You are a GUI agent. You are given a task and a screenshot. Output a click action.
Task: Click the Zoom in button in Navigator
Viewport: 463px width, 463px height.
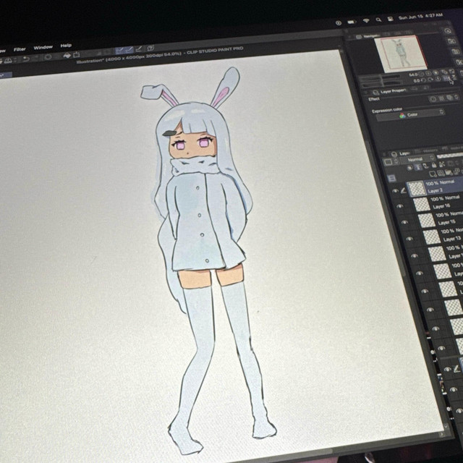pyautogui.click(x=428, y=74)
